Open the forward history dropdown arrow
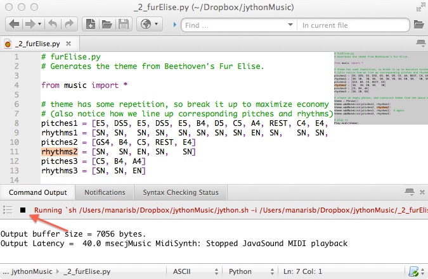The height and width of the screenshot is (279, 428). (39, 25)
